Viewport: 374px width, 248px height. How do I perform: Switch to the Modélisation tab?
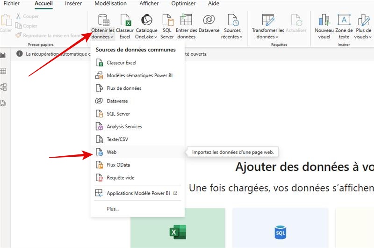[x=110, y=3]
